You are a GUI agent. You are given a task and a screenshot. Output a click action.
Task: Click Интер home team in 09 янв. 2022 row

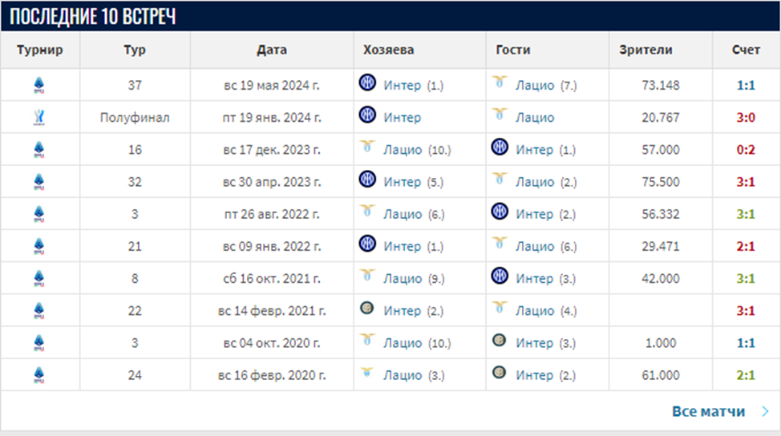coord(402,246)
